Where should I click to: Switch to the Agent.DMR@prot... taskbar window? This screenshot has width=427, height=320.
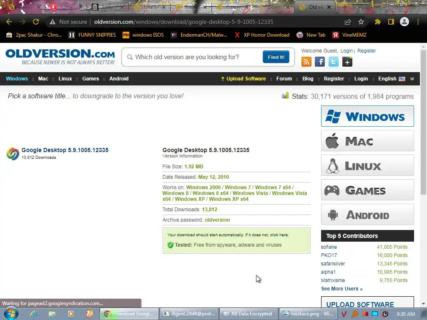pos(189,314)
